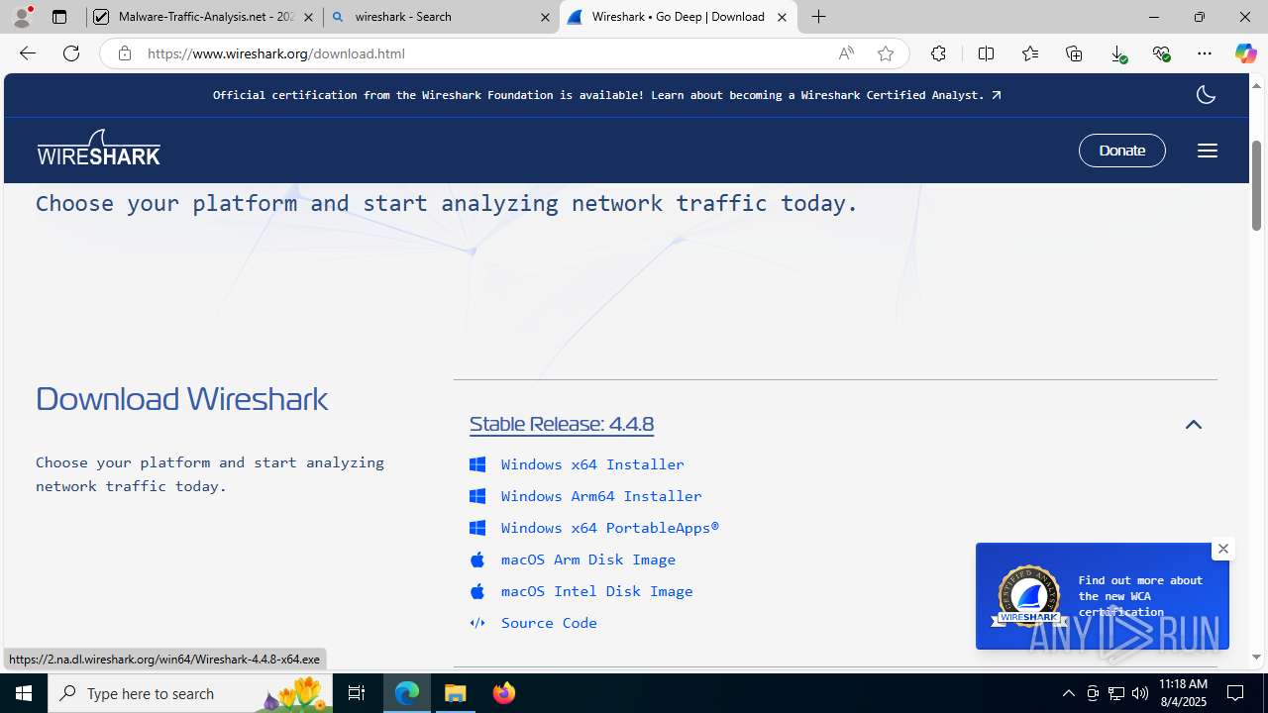Click the page vertical scrollbar thumb
This screenshot has width=1268, height=713.
click(1256, 185)
